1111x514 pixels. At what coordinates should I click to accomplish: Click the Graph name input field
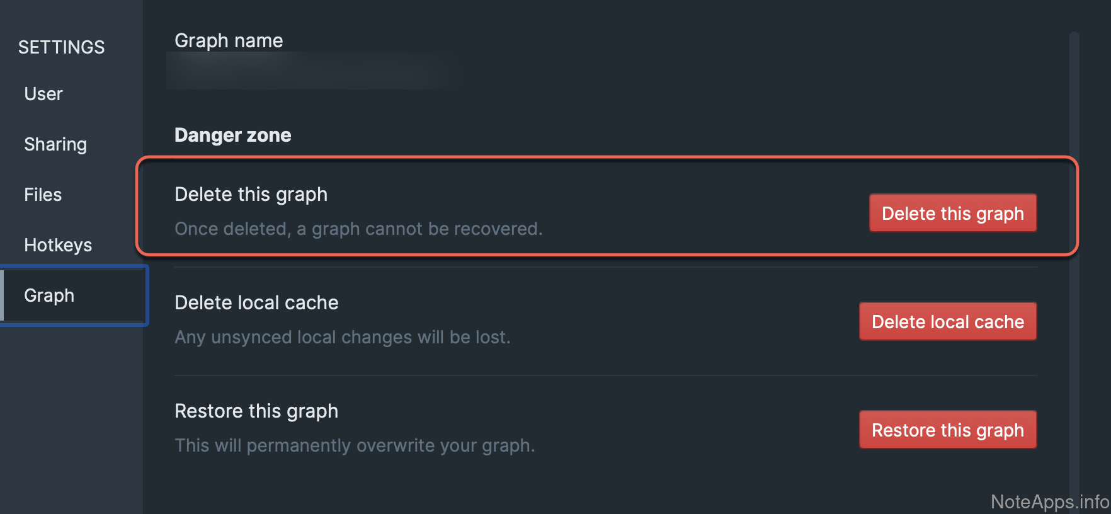tap(305, 71)
